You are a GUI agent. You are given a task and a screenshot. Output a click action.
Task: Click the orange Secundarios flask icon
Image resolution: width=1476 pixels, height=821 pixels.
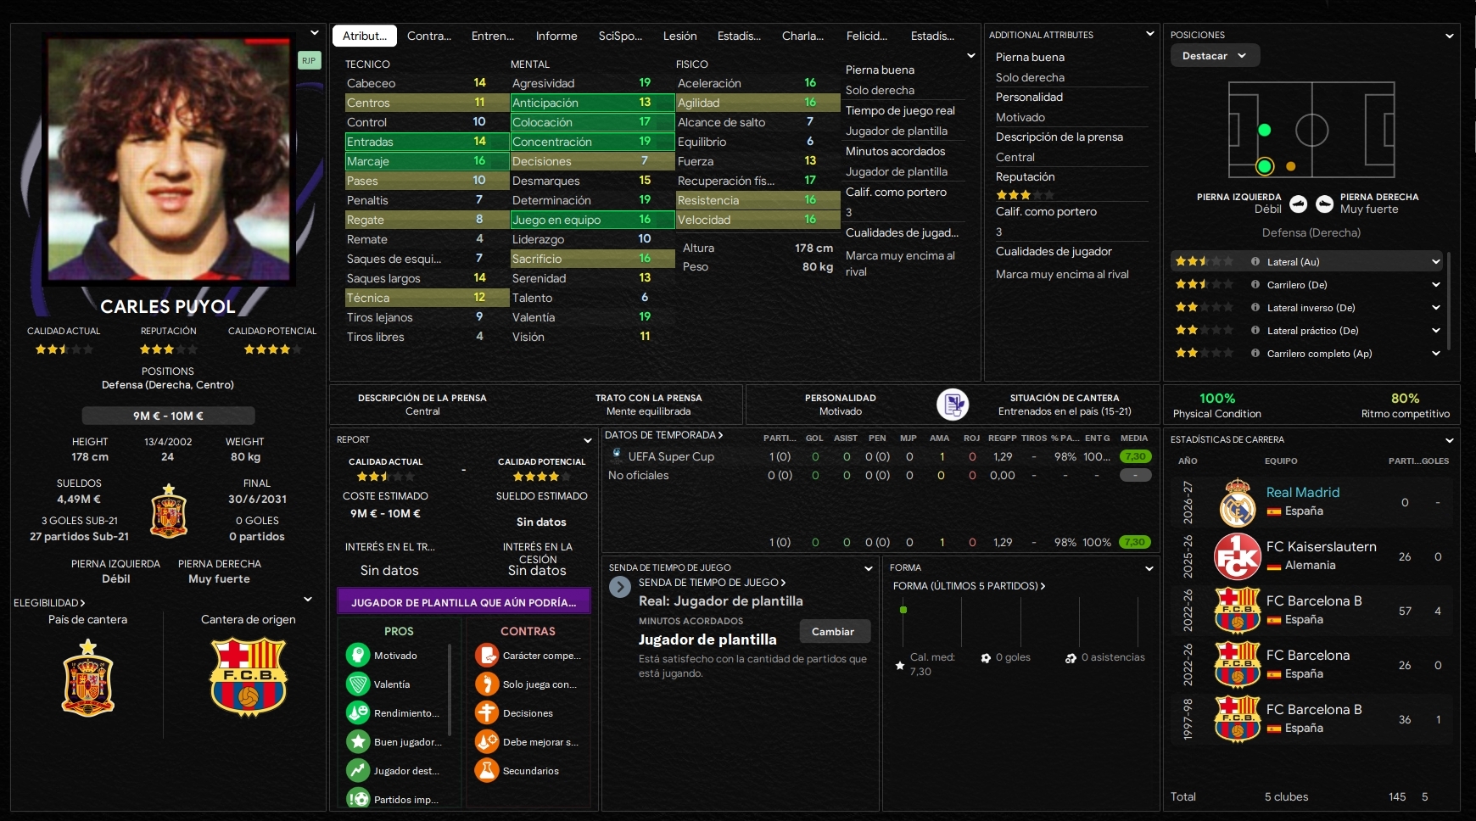click(487, 770)
